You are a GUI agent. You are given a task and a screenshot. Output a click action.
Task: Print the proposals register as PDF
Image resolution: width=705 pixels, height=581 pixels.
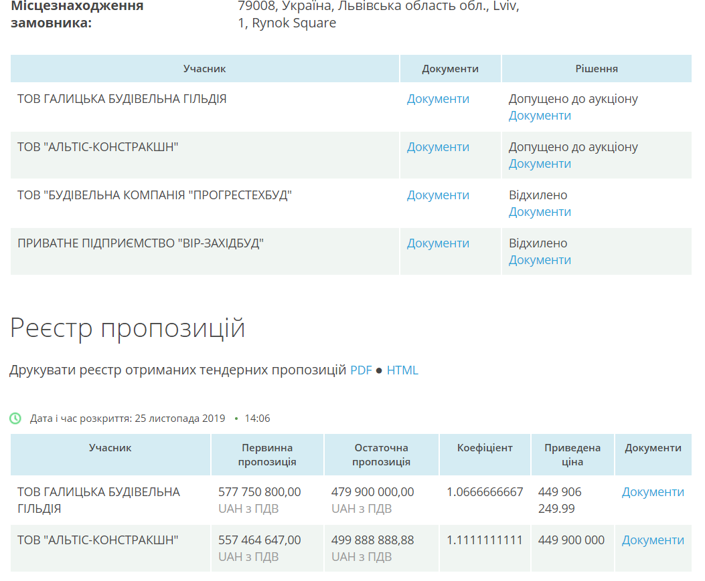pos(361,370)
